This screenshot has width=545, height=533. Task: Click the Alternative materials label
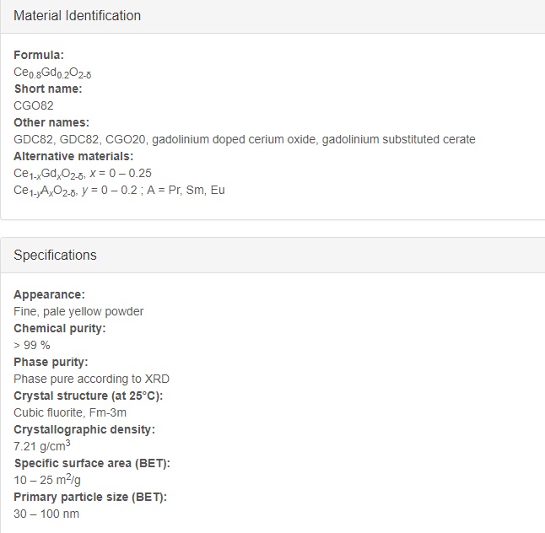[x=73, y=156]
